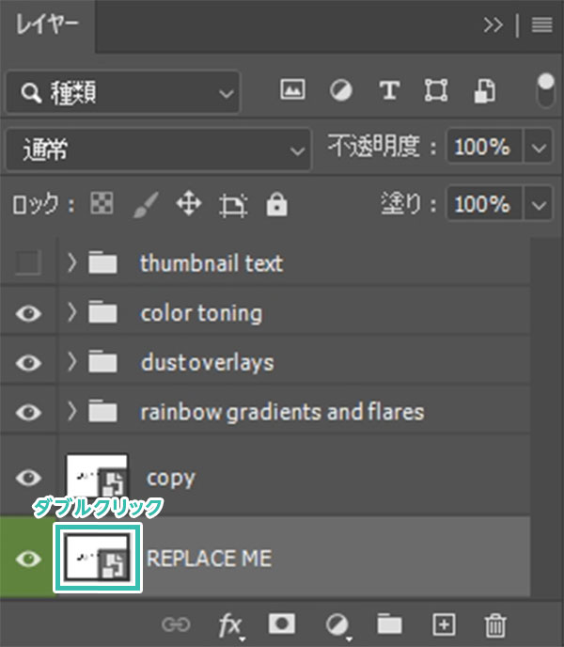The height and width of the screenshot is (647, 564).
Task: Toggle layer filtering switch on or off
Action: (545, 90)
